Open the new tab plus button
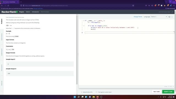176x99 pixels. coord(21,2)
